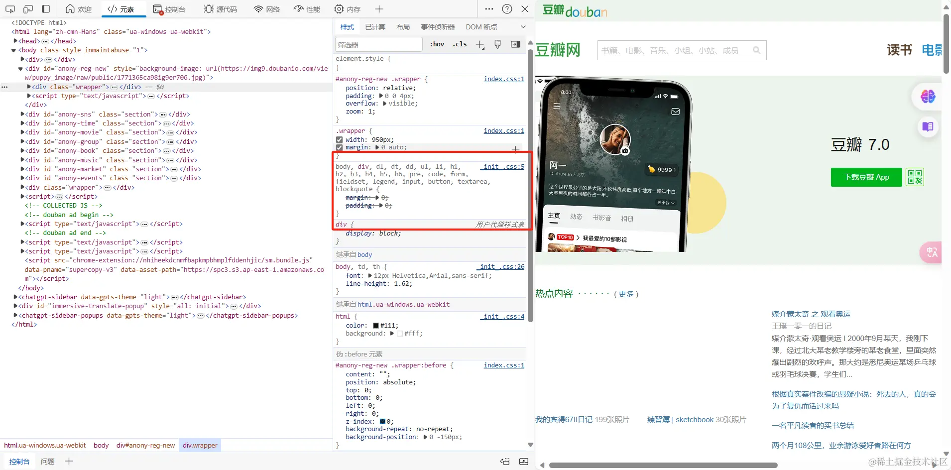The width and height of the screenshot is (951, 470).
Task: Collapse the body element node
Action: [13, 50]
